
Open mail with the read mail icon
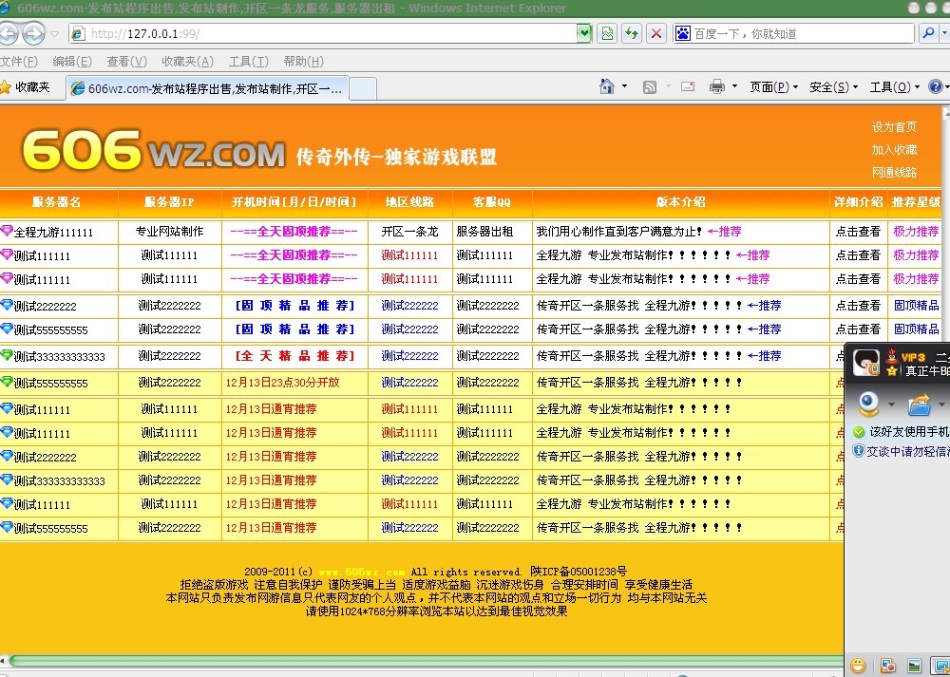[687, 86]
